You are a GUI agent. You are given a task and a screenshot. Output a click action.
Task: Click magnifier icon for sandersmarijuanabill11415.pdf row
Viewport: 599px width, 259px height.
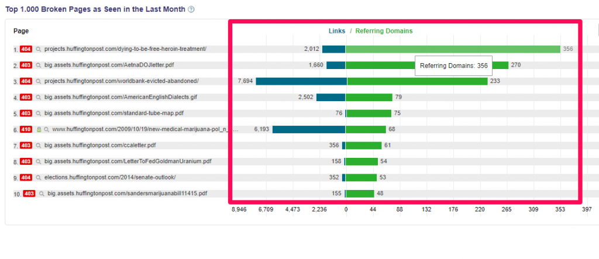pyautogui.click(x=42, y=194)
